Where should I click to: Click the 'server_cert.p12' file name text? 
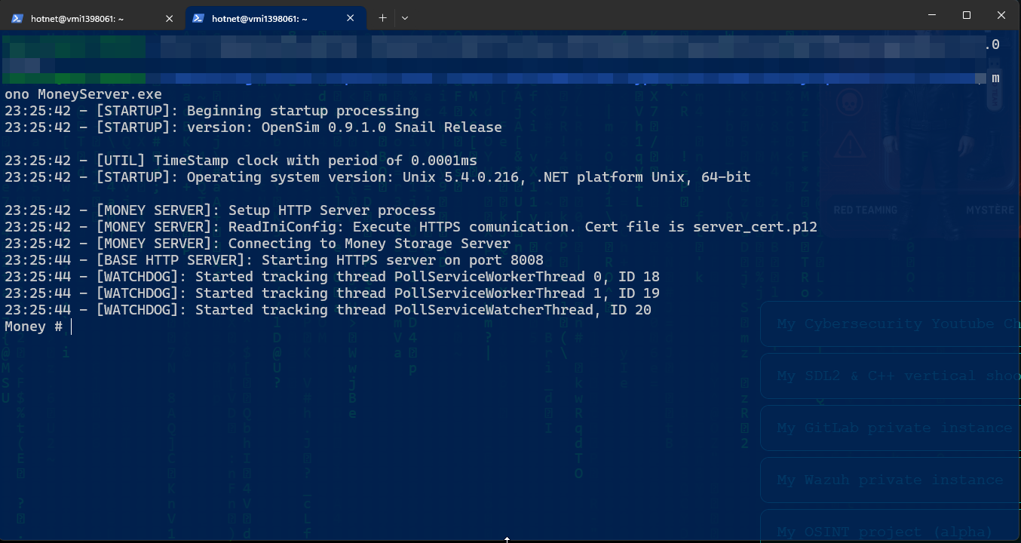tap(755, 227)
